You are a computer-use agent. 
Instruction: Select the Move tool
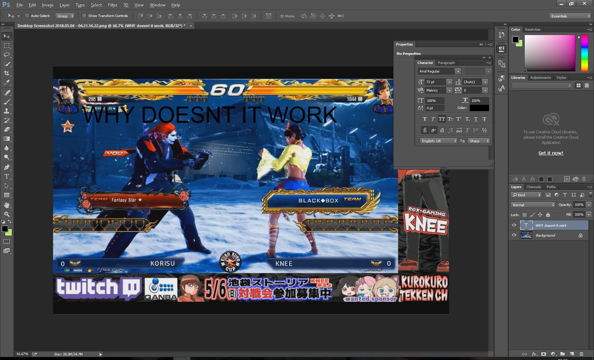[7, 36]
